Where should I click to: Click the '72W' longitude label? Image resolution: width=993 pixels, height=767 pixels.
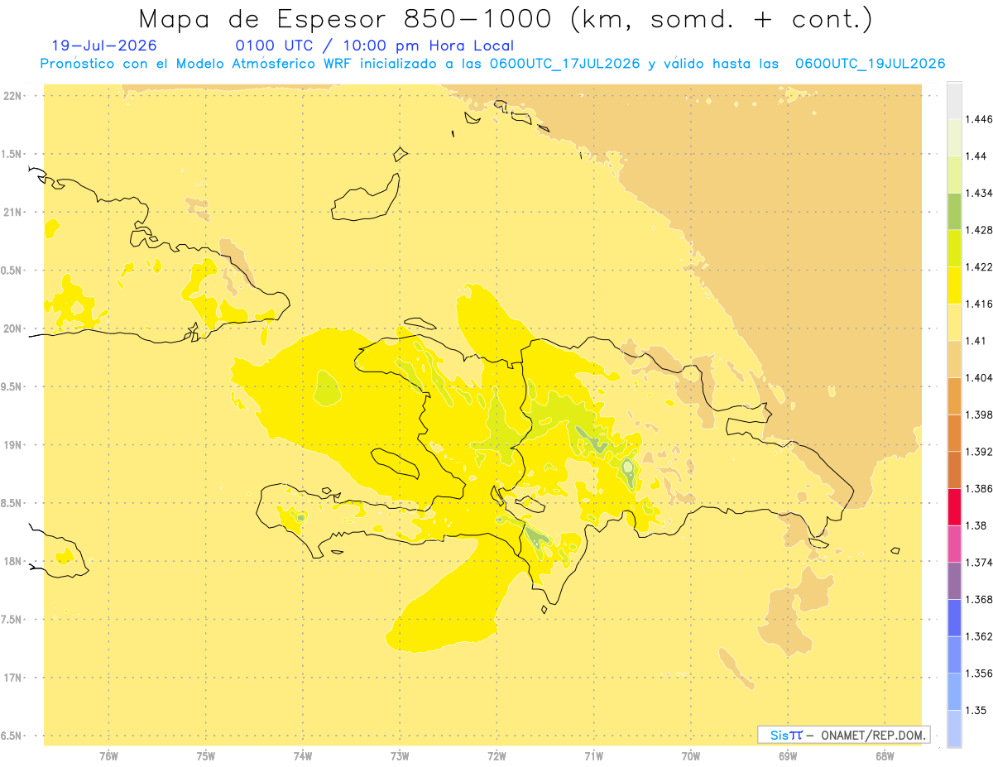click(496, 756)
